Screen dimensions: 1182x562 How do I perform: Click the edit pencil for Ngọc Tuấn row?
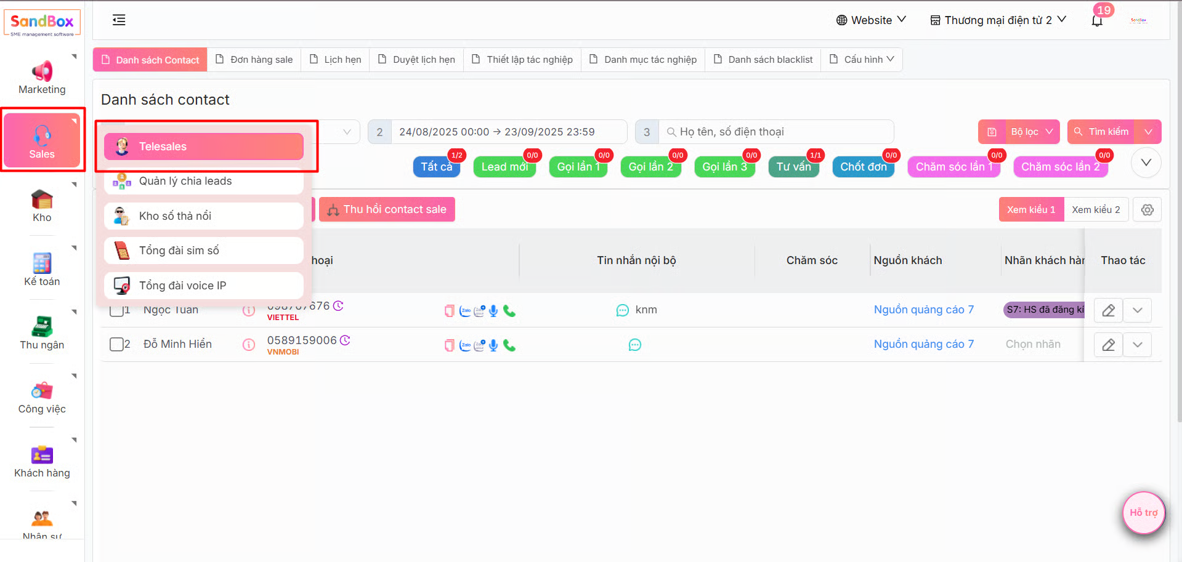[1108, 310]
